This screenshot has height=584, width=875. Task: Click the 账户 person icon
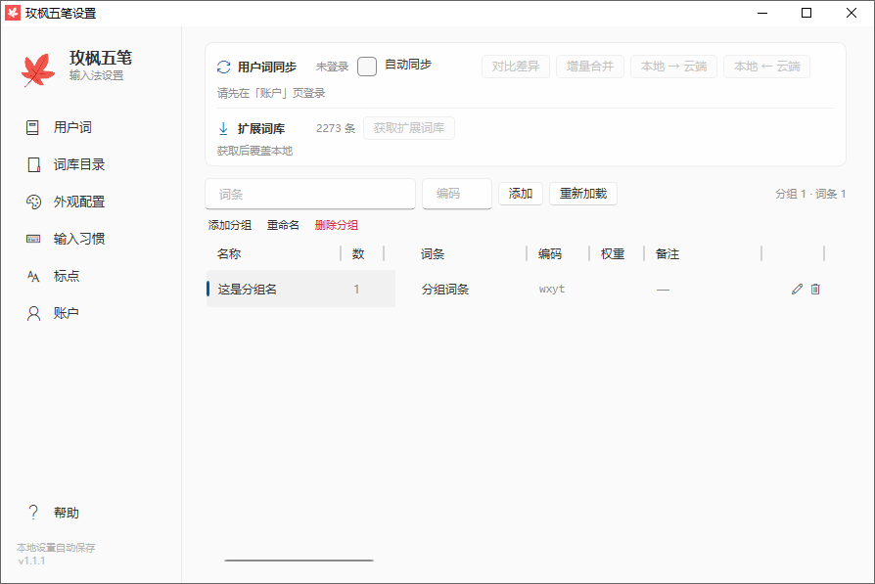click(33, 313)
